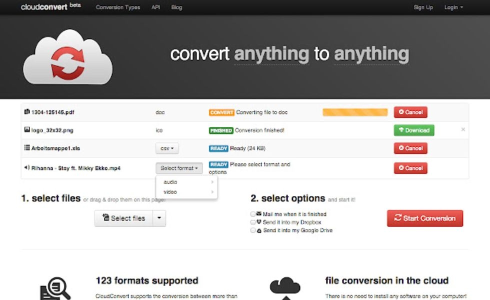The image size is (490, 300).
Task: Open Select format dropdown for the Rihanna file
Action: click(x=179, y=168)
